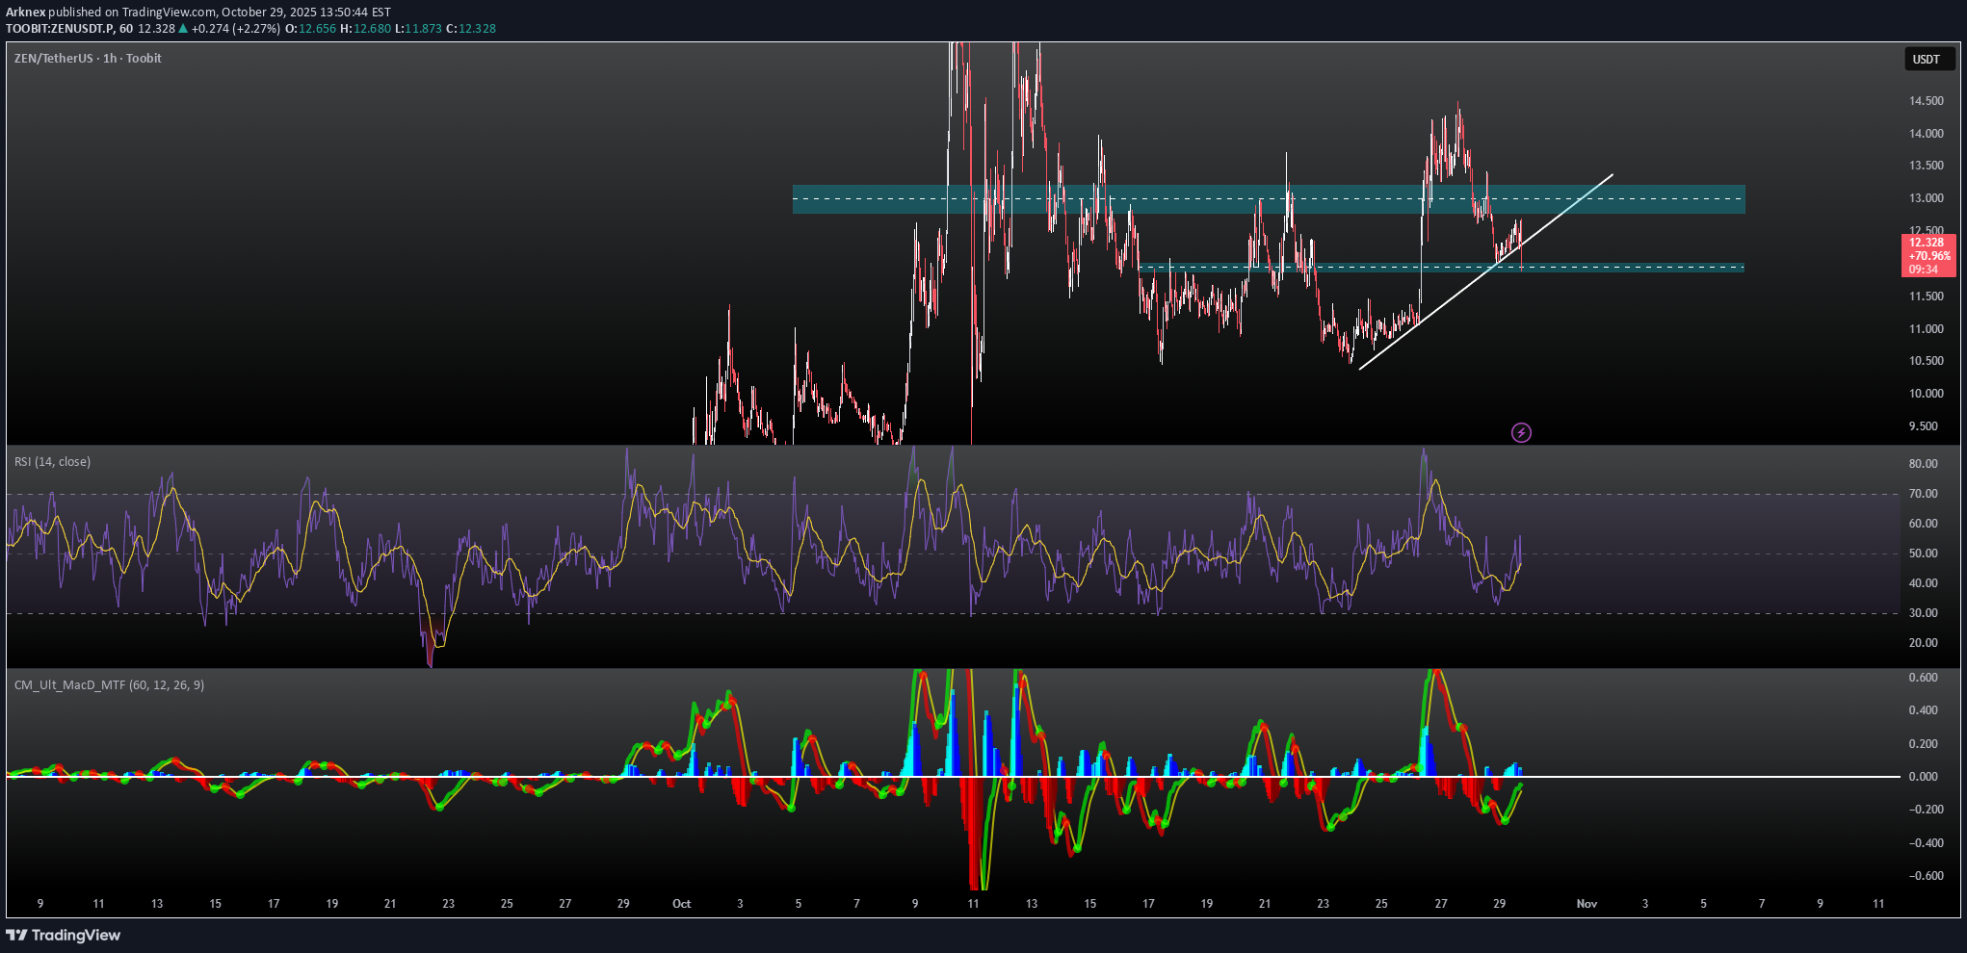Click the Arknex author name
This screenshot has height=953, width=1967.
click(26, 13)
